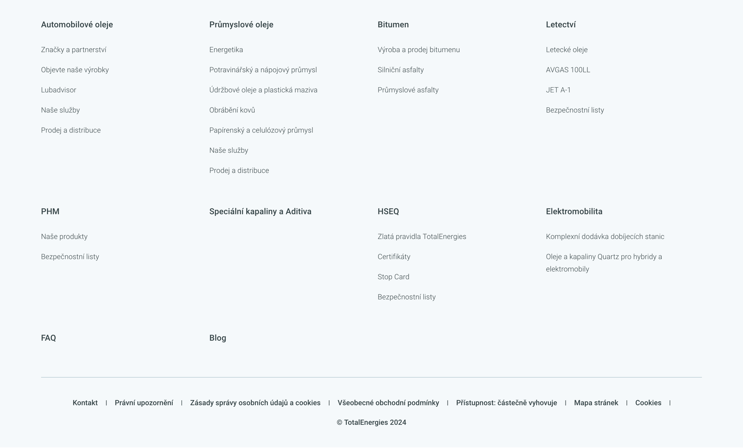Screen dimensions: 743x448
Task: Open Naše produkty under PHM
Action: pos(64,236)
